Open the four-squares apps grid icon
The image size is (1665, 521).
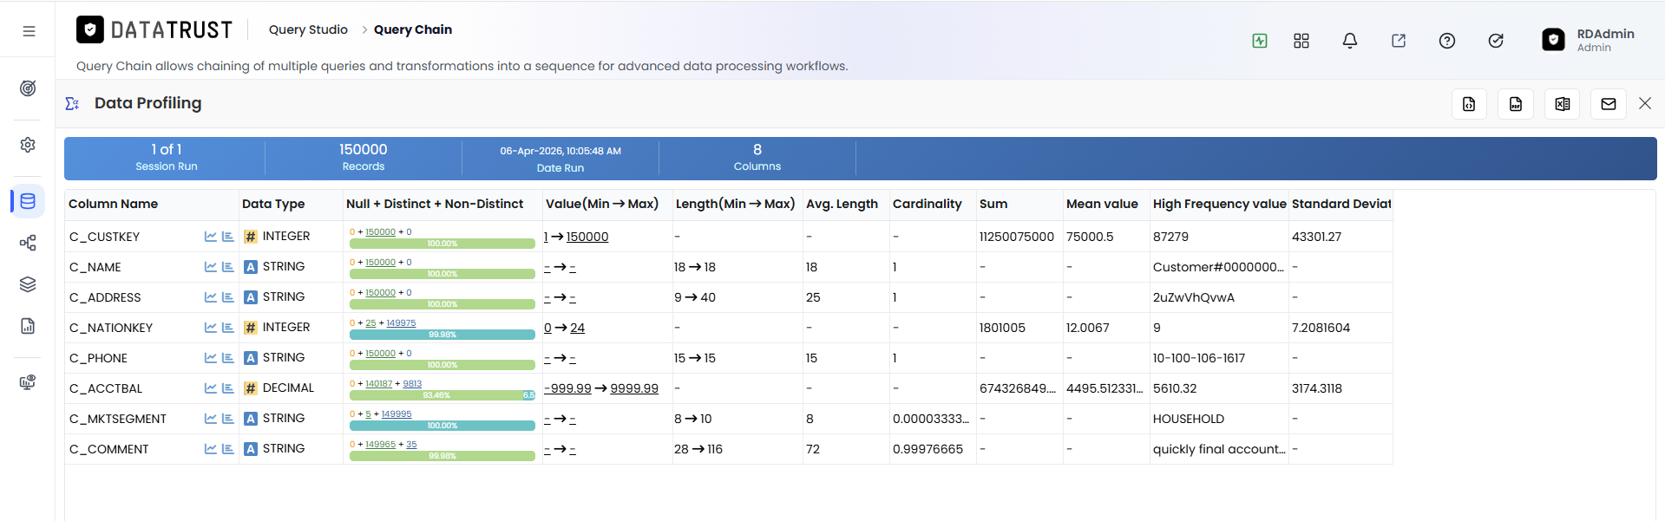1301,41
